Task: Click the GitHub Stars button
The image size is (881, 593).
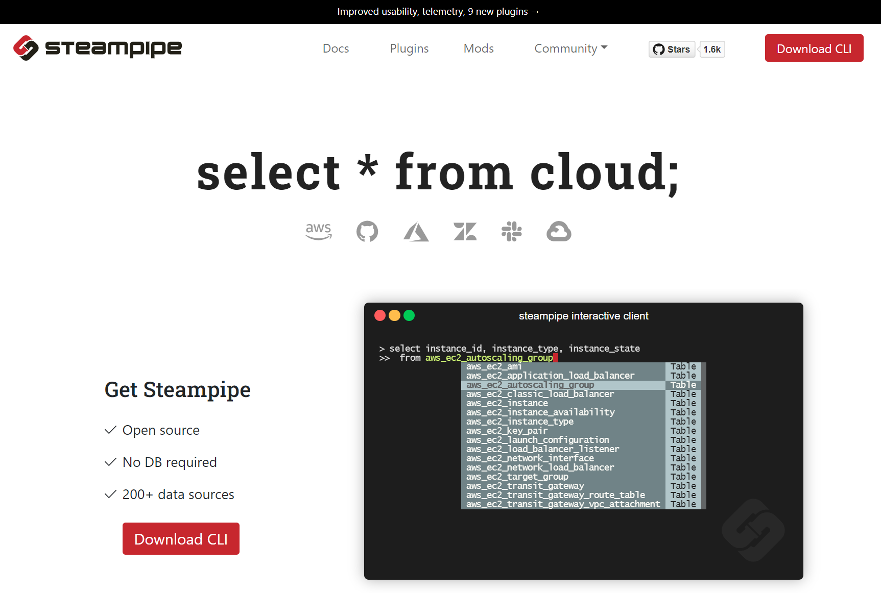Action: pos(672,49)
